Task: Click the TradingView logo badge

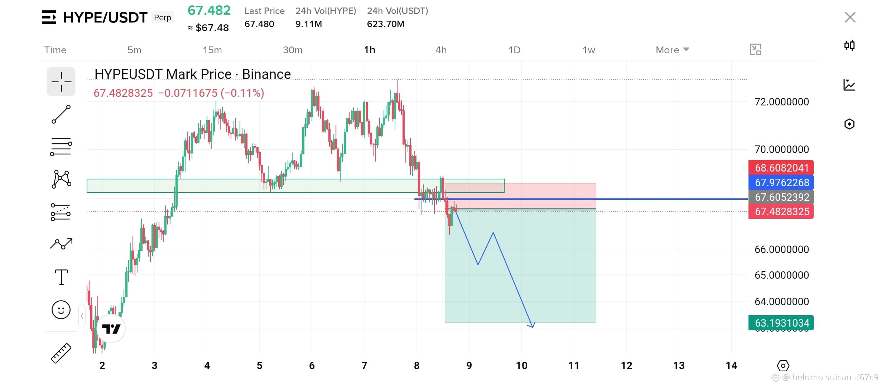Action: click(x=111, y=328)
